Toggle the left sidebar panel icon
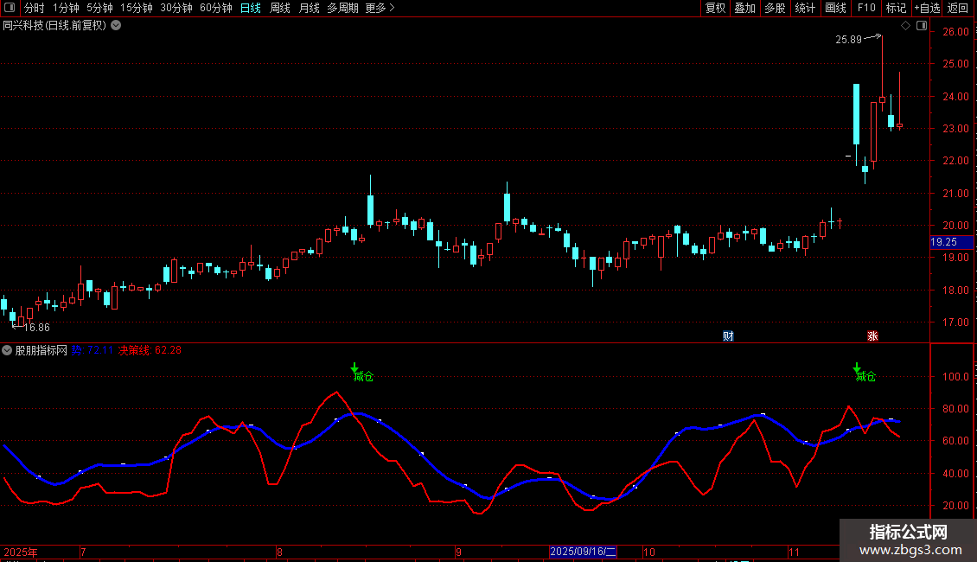This screenshot has width=977, height=562. 10,8
